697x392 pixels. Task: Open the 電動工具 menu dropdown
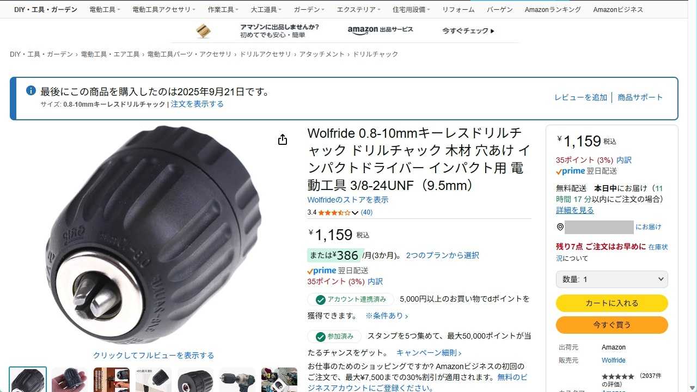click(x=105, y=9)
